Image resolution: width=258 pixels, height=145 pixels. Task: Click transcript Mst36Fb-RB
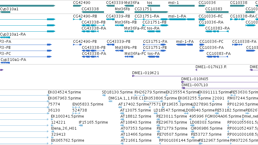126,22
